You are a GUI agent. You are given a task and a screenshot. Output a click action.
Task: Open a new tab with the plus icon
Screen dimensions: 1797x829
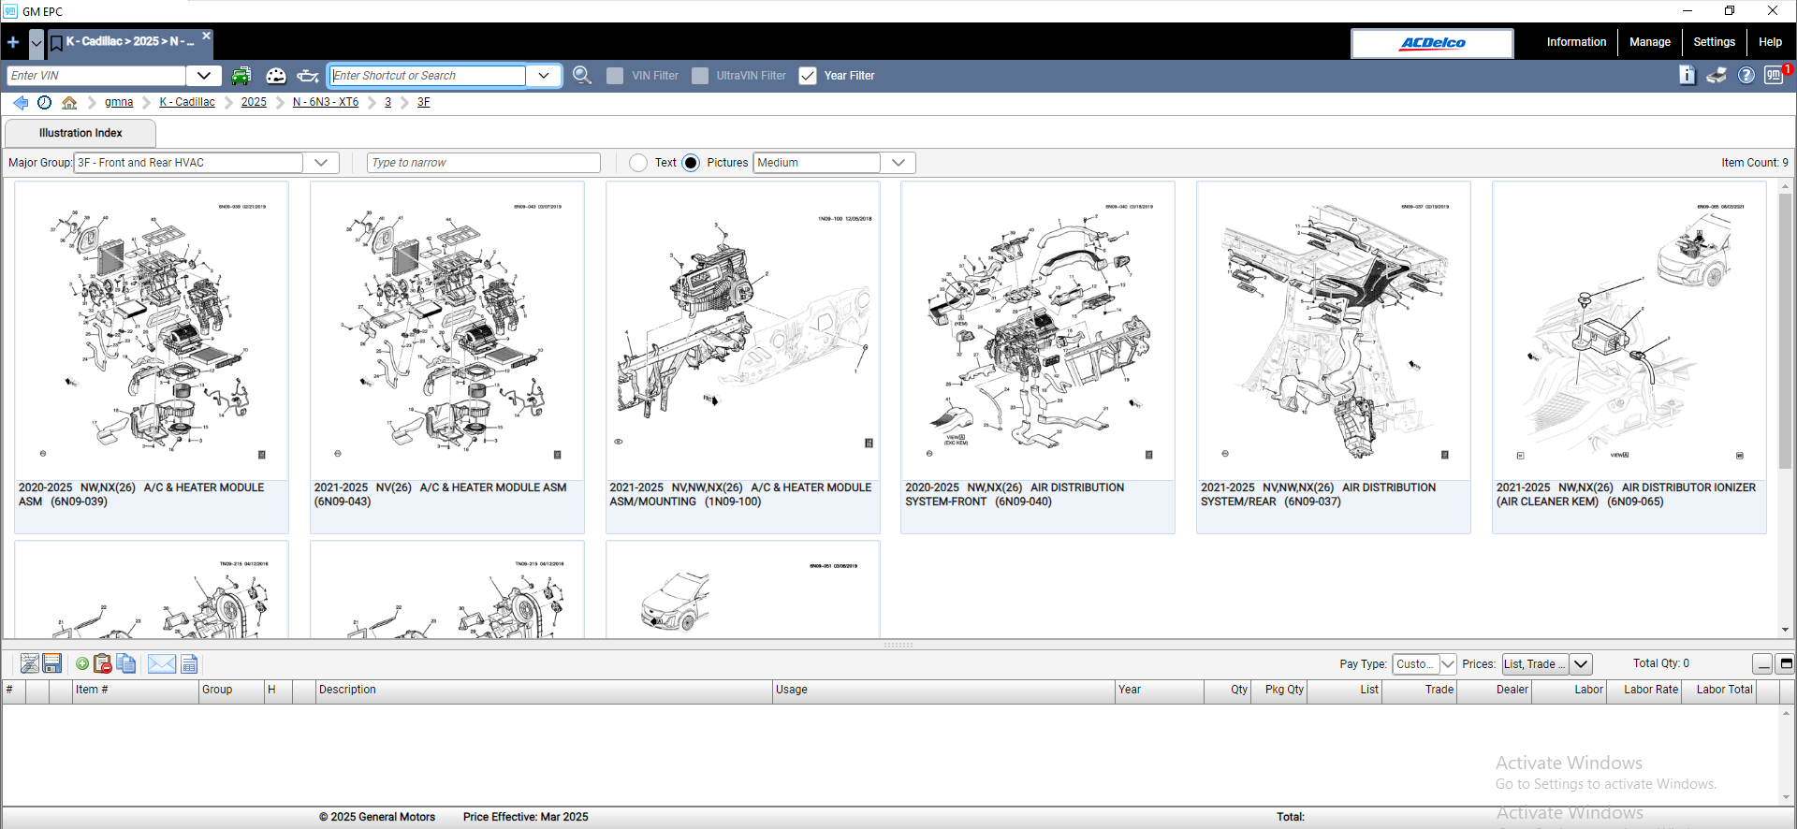[x=13, y=42]
